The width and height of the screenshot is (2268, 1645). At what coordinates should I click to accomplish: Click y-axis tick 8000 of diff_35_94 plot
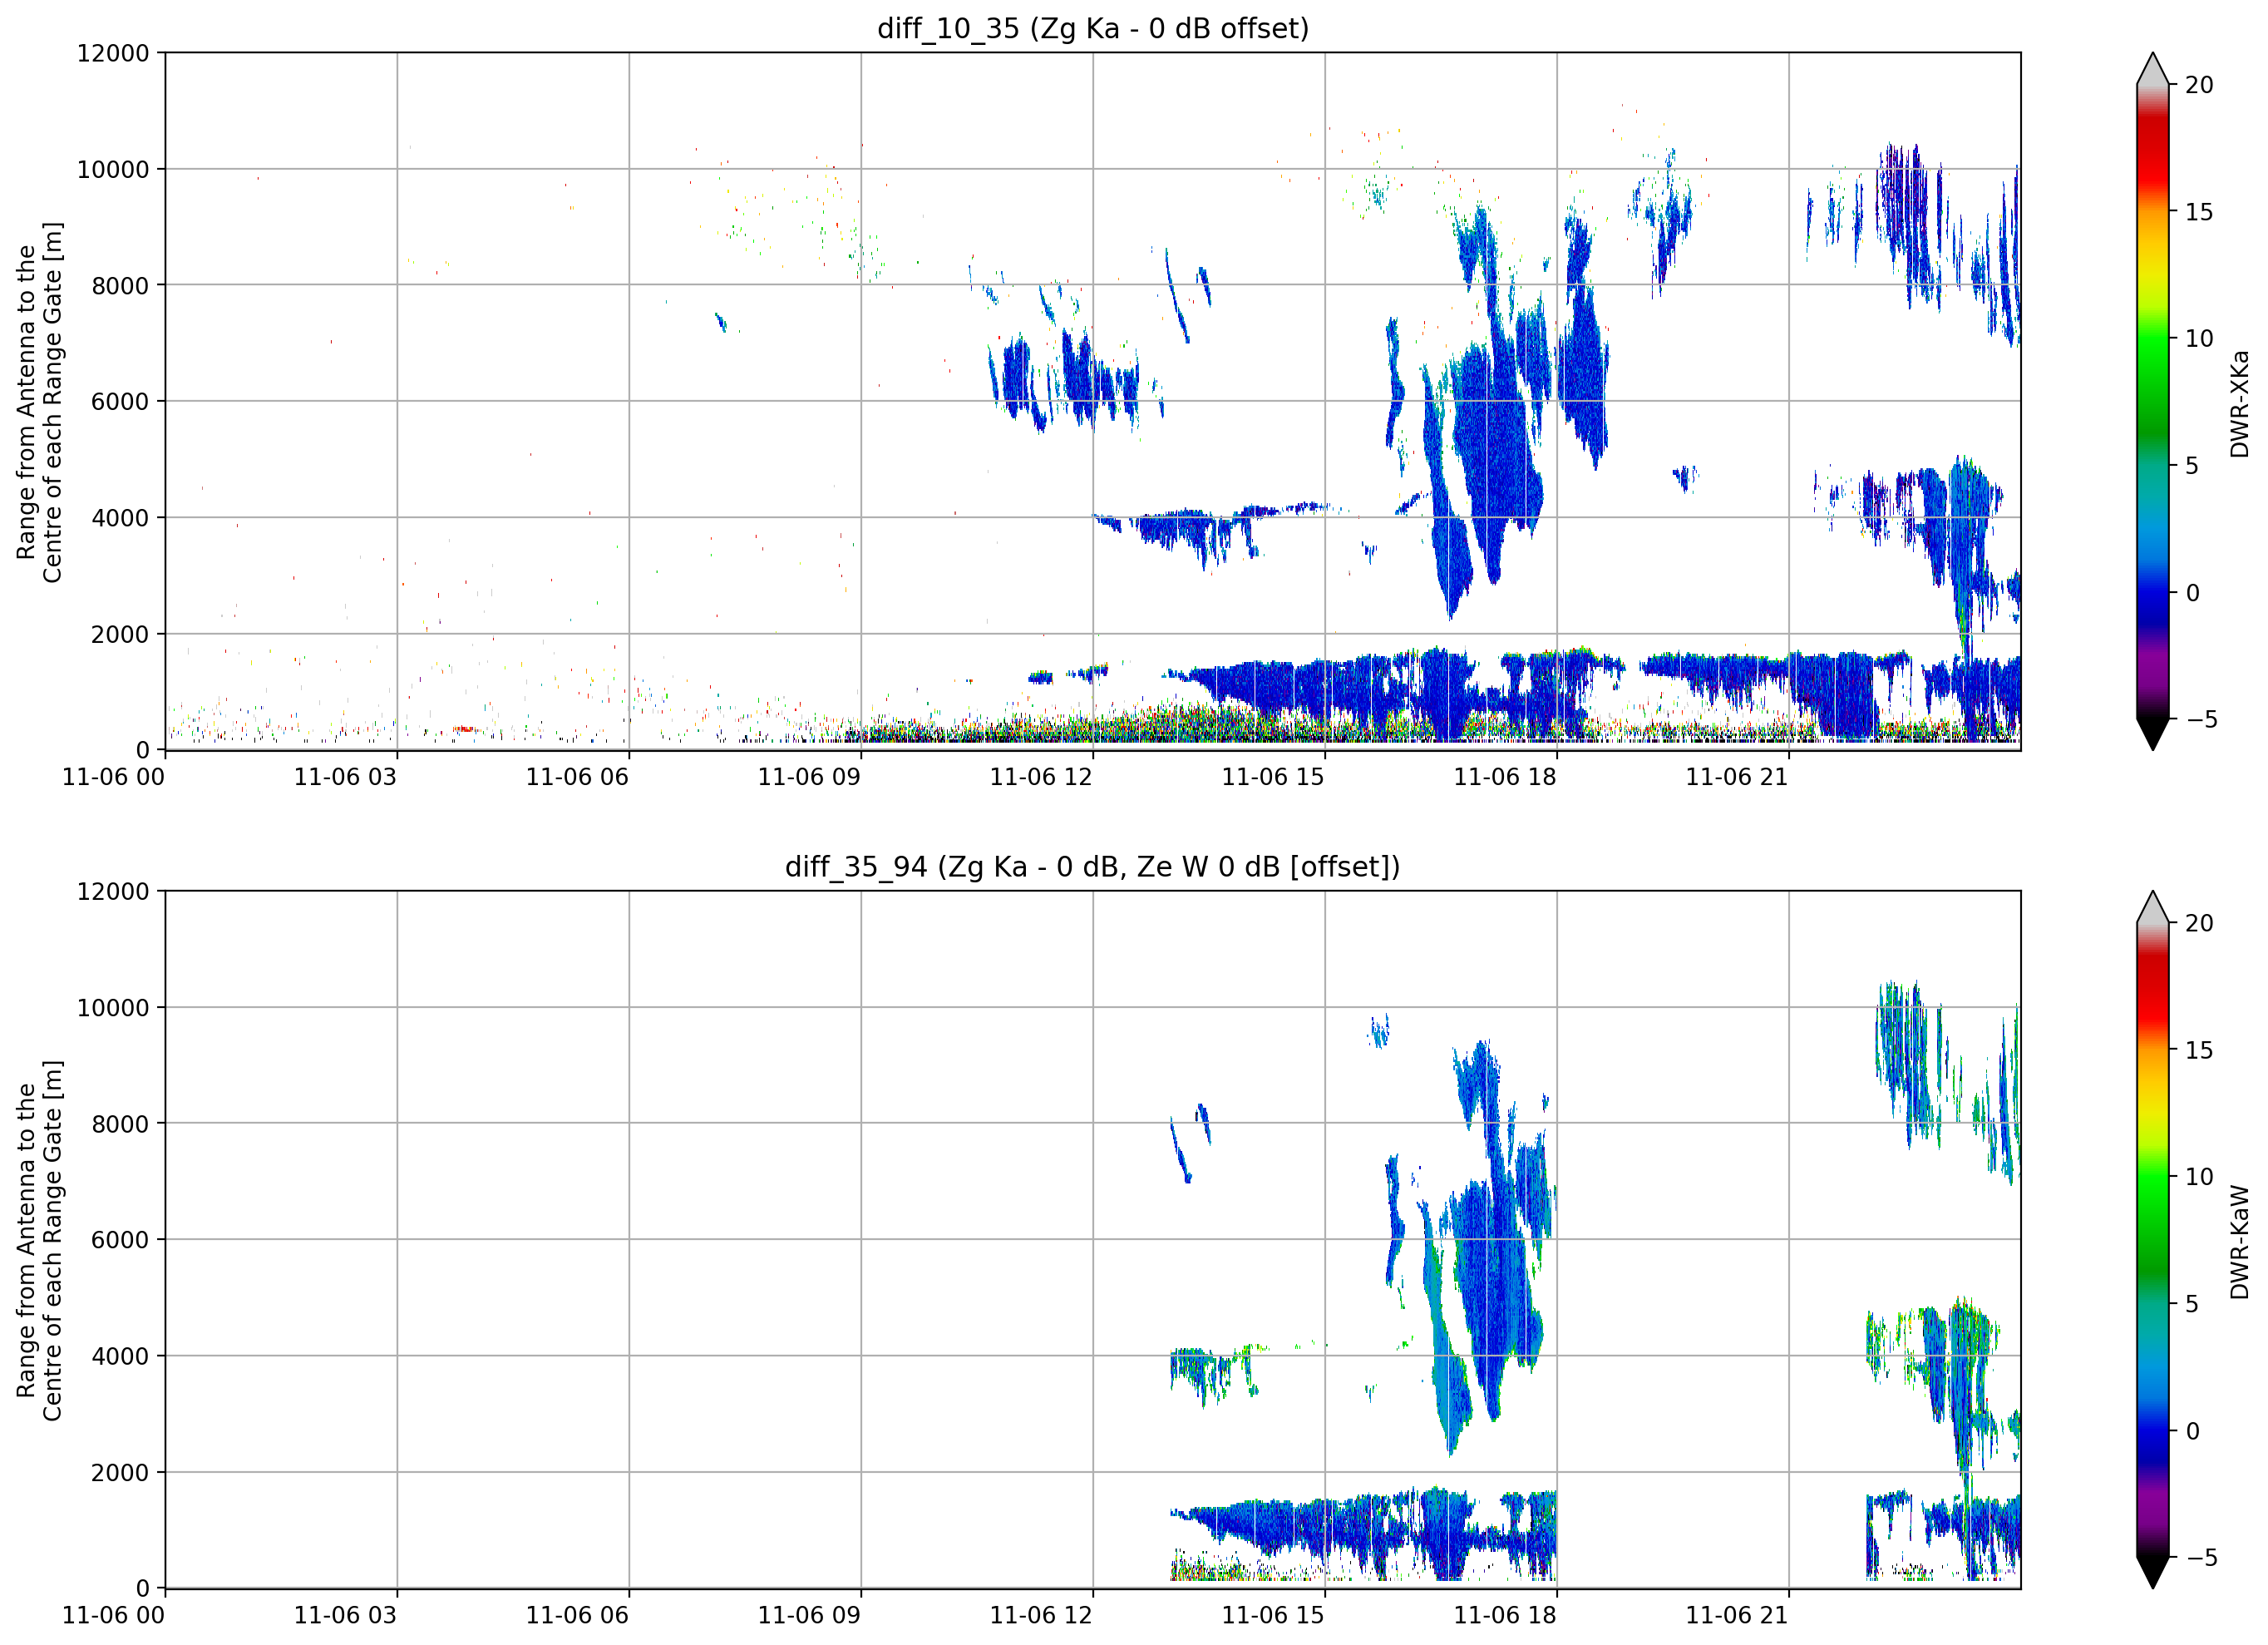click(x=120, y=1124)
